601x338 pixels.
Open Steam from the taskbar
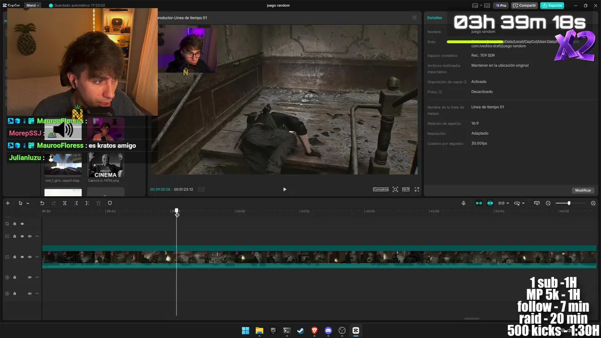[300, 330]
